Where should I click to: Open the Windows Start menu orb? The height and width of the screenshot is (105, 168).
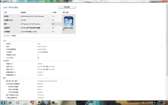[3, 103]
